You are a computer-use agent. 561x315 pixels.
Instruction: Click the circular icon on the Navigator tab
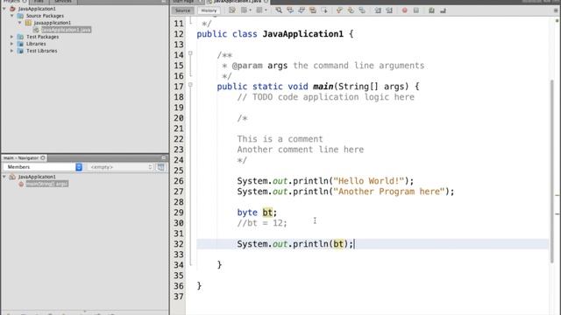pyautogui.click(x=43, y=157)
